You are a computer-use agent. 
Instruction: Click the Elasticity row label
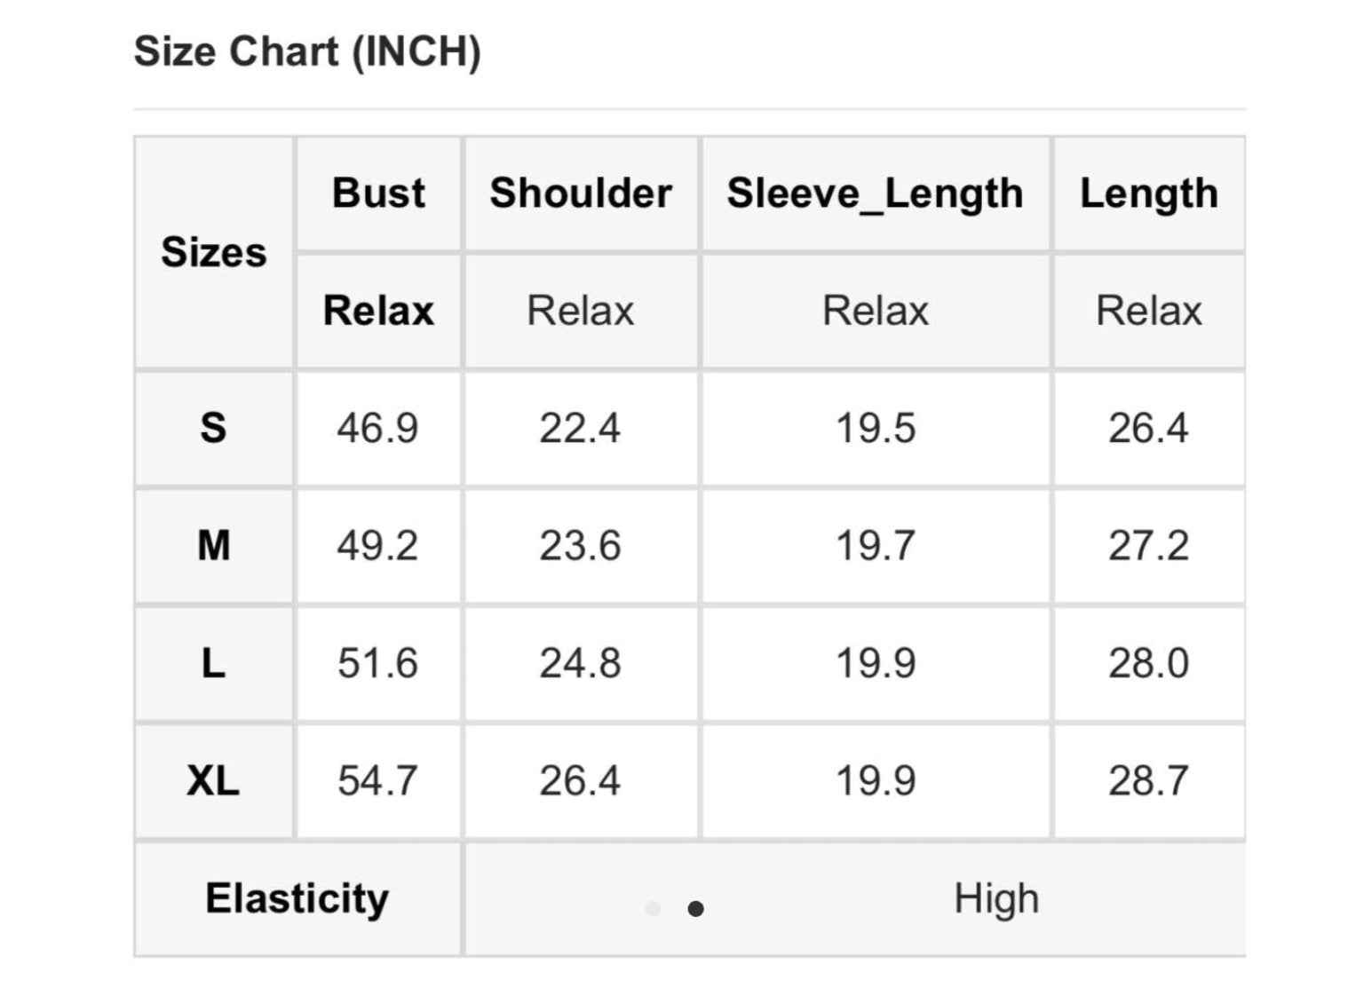[297, 897]
